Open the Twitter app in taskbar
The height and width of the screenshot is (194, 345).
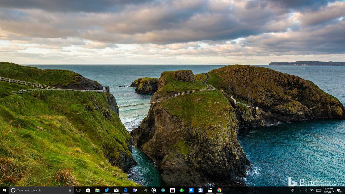pyautogui.click(x=107, y=190)
